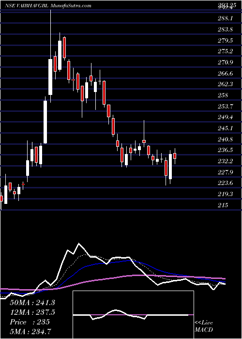Click the 245.1 price axis label
Screen dimensions: 242x339
(225, 128)
